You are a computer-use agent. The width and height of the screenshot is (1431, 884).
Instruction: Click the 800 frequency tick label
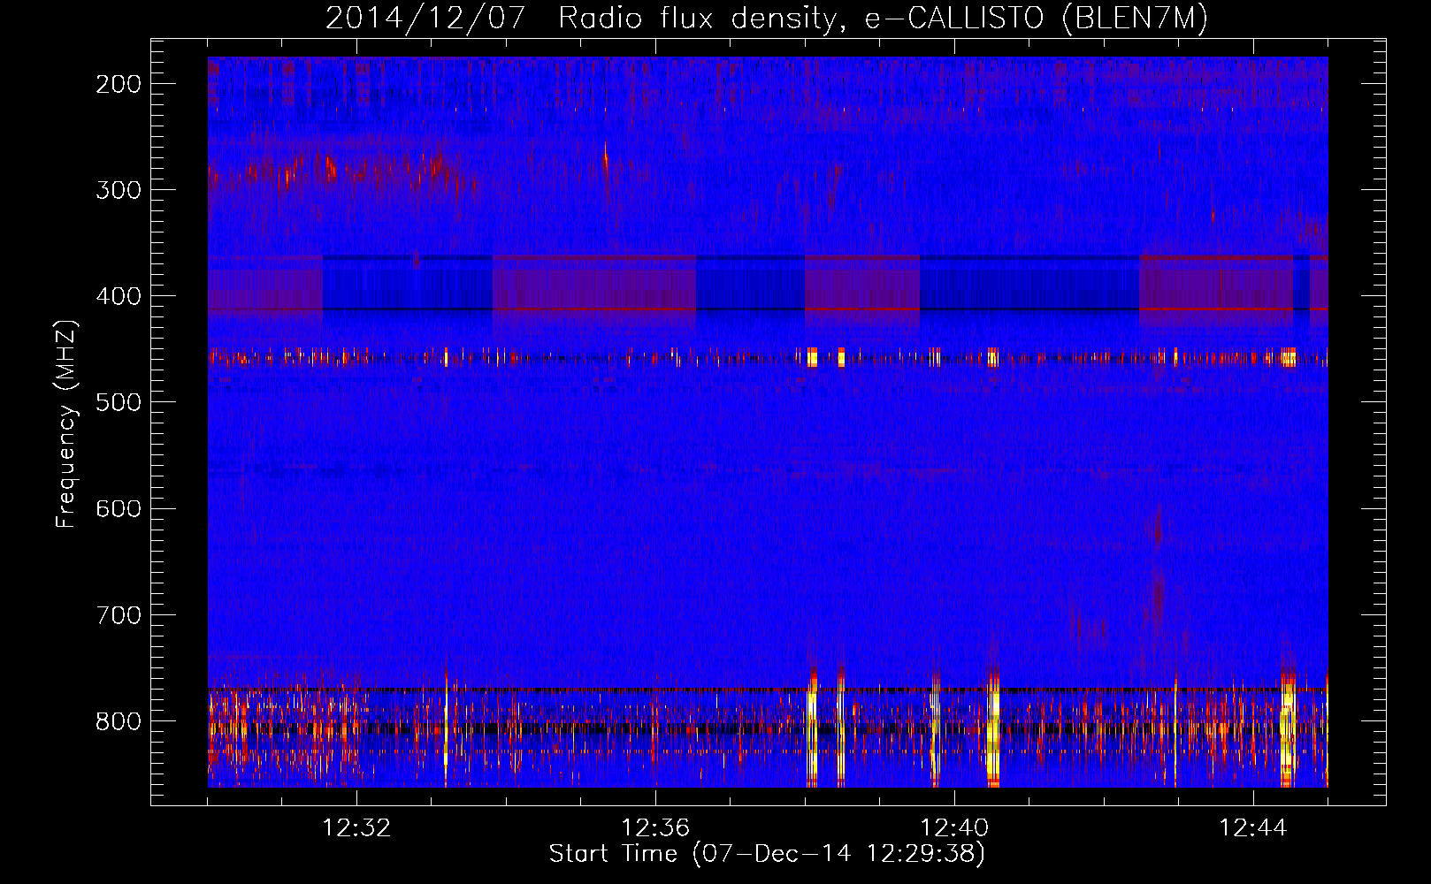click(119, 720)
